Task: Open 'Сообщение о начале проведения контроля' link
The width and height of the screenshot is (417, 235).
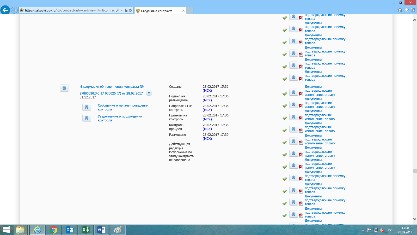Action: pos(123,107)
